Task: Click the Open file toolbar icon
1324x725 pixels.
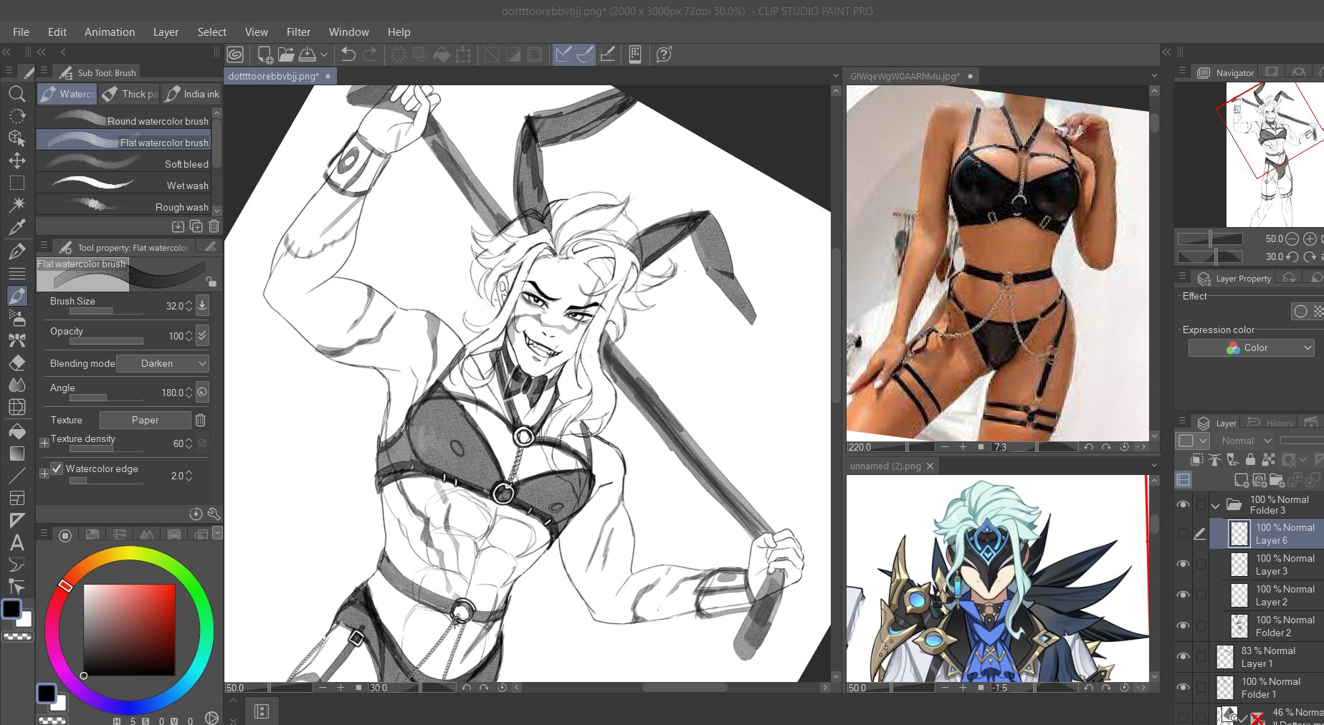Action: 286,54
